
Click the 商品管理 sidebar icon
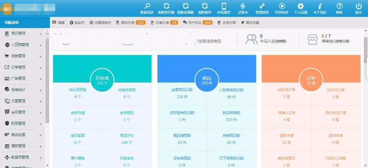coord(7,34)
